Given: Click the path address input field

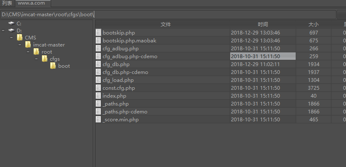Looking at the screenshot, I should click(x=168, y=15).
